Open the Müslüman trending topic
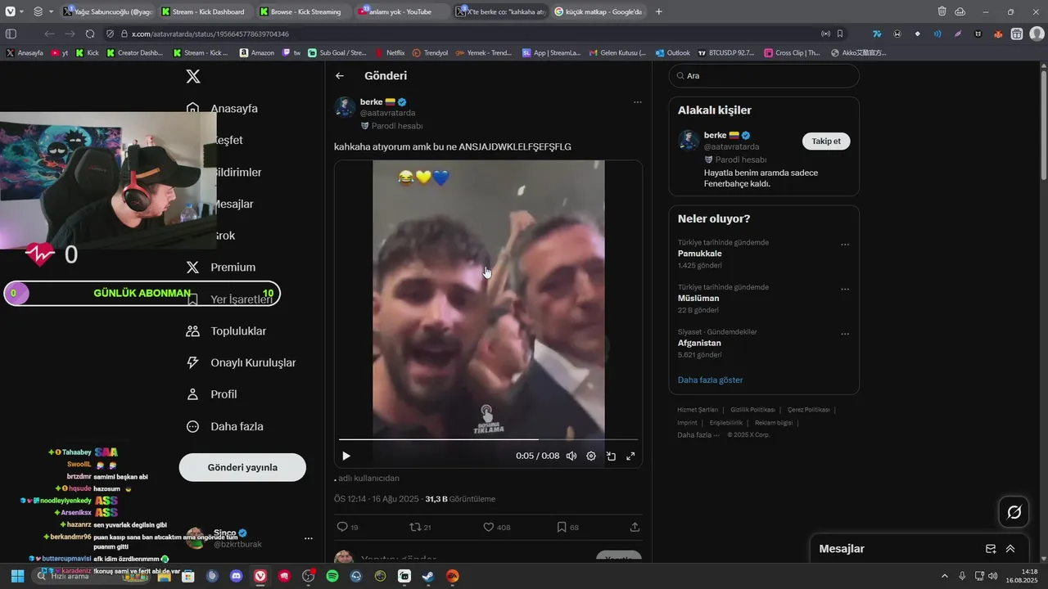Image resolution: width=1048 pixels, height=589 pixels. coord(700,299)
